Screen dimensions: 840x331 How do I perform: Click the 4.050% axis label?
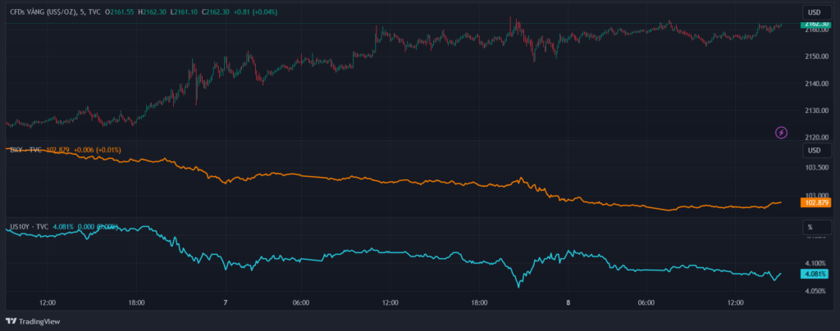(815, 291)
